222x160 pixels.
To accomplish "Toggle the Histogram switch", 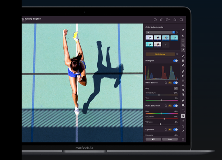I will point(175,60).
